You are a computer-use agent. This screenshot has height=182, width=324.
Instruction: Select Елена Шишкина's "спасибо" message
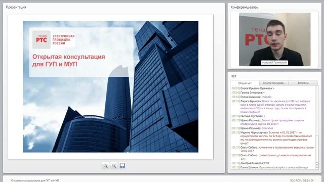click(x=252, y=97)
